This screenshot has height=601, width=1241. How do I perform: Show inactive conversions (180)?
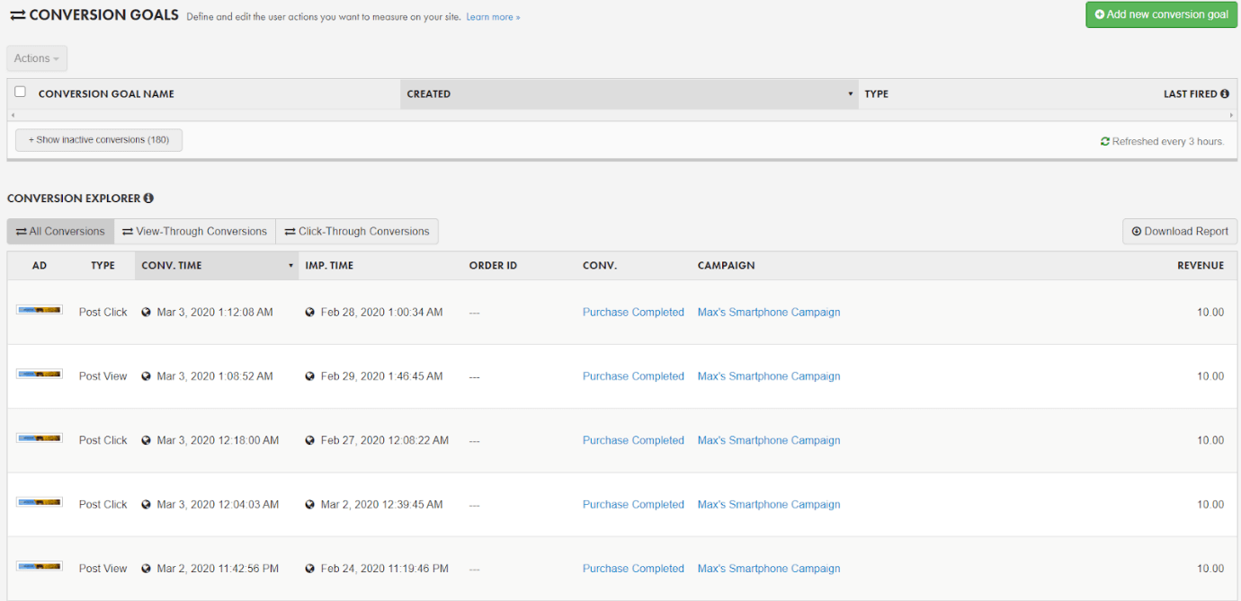[99, 140]
